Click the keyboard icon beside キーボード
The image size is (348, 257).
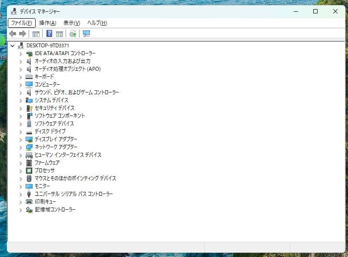[x=29, y=76]
